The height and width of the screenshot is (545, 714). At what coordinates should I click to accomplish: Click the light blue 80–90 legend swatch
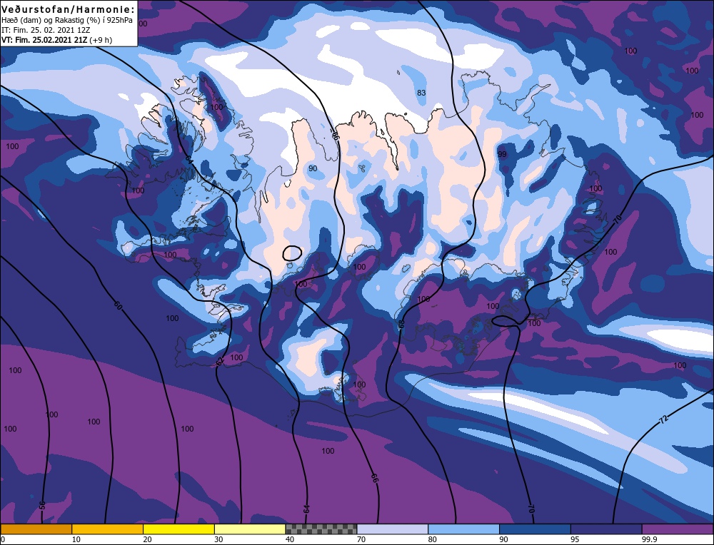tap(463, 529)
